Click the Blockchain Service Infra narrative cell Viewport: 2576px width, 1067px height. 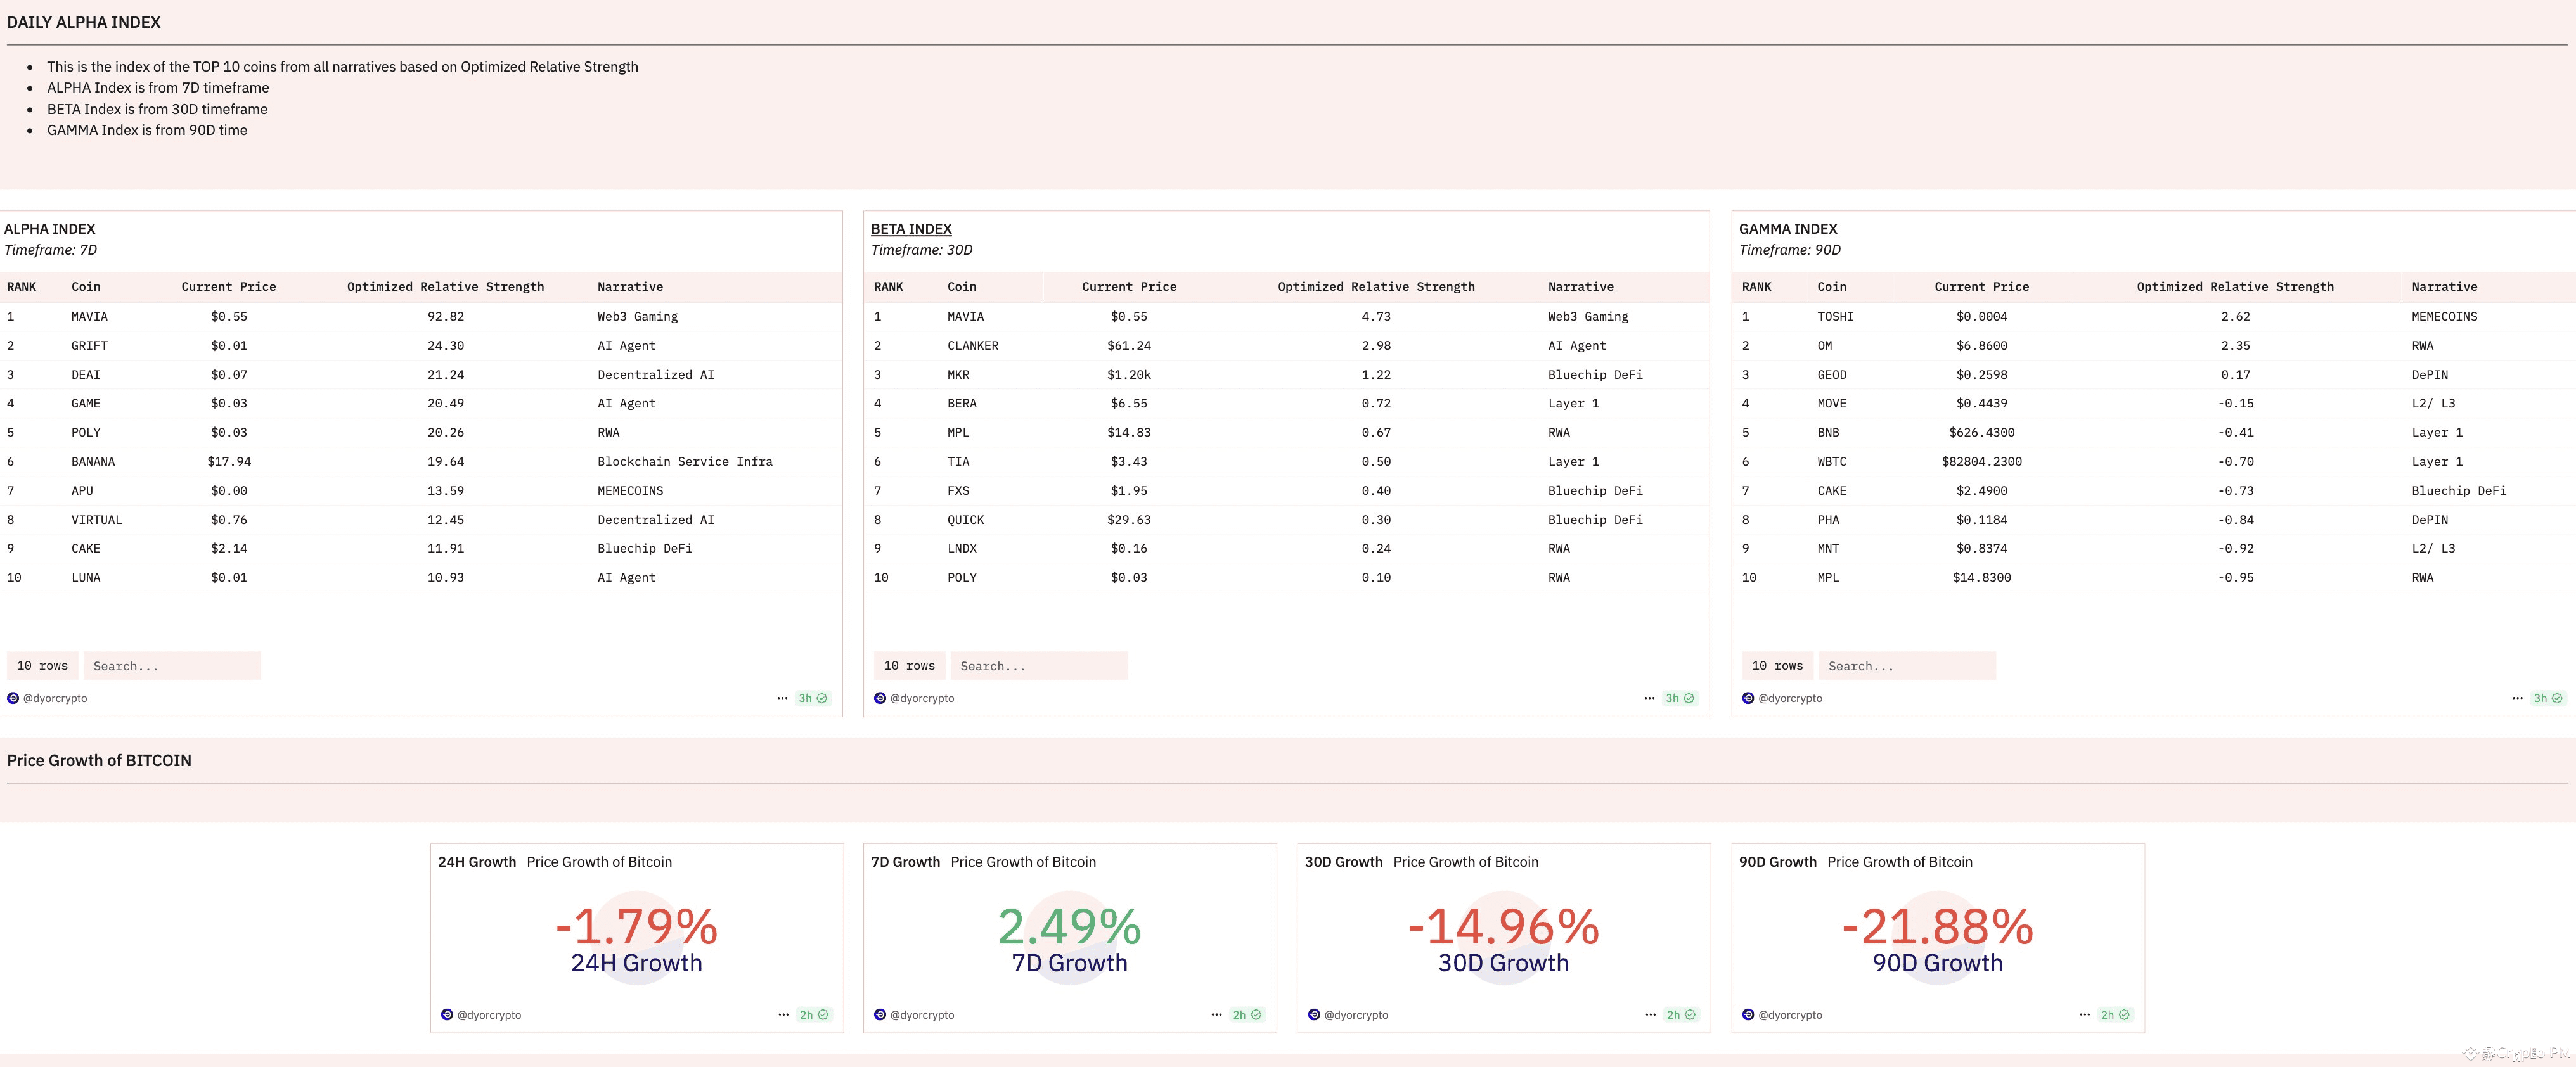coord(685,462)
